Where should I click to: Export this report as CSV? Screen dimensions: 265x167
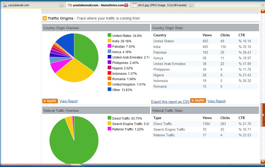point(170,102)
